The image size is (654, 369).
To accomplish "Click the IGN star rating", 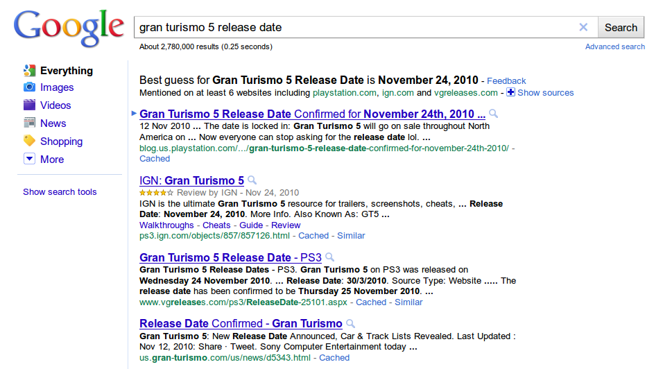I will pyautogui.click(x=157, y=193).
